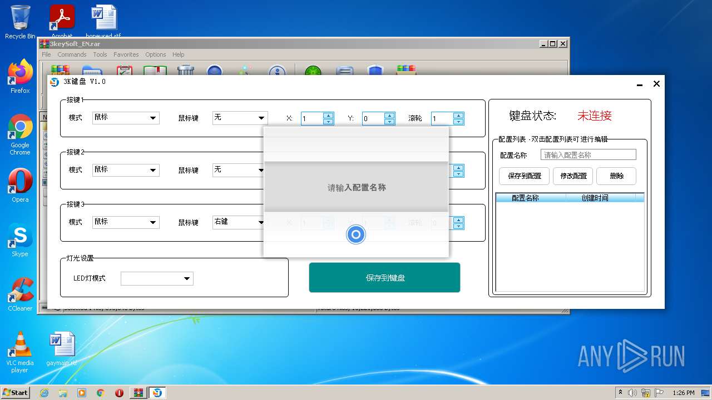Open Windows Explorer from the taskbar
The height and width of the screenshot is (400, 712).
tap(63, 393)
